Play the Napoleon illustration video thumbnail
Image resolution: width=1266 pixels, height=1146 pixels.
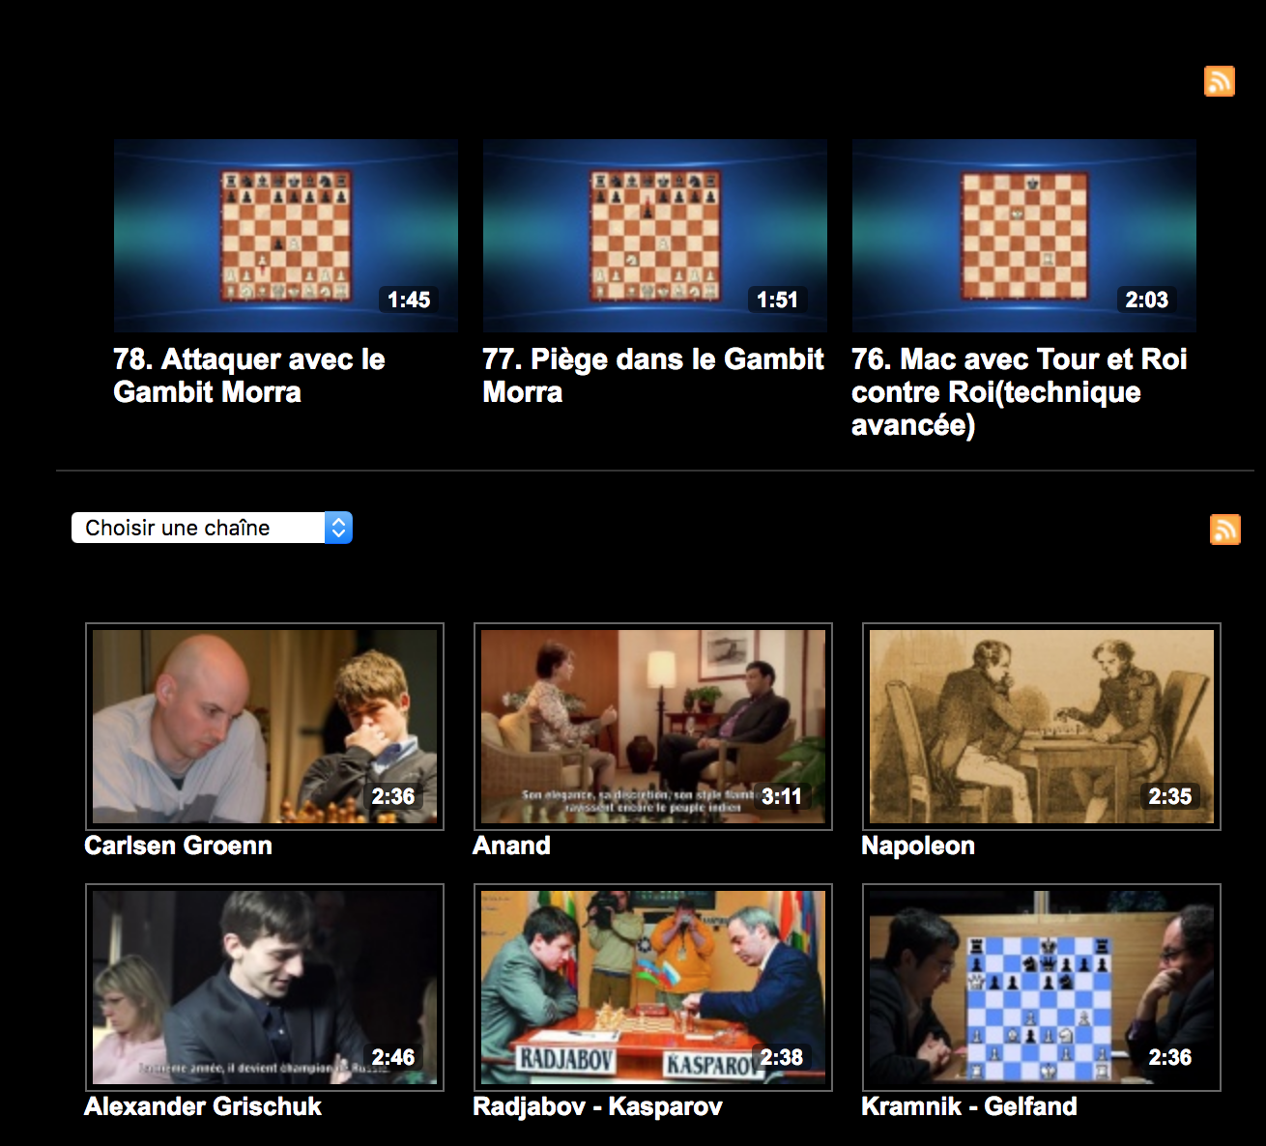pos(1042,727)
